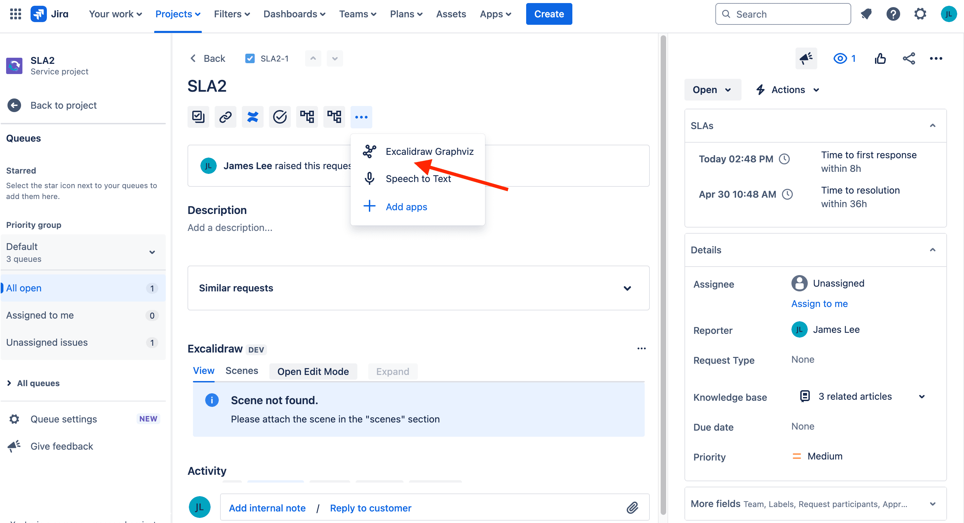
Task: Click Assign to me link
Action: click(819, 304)
